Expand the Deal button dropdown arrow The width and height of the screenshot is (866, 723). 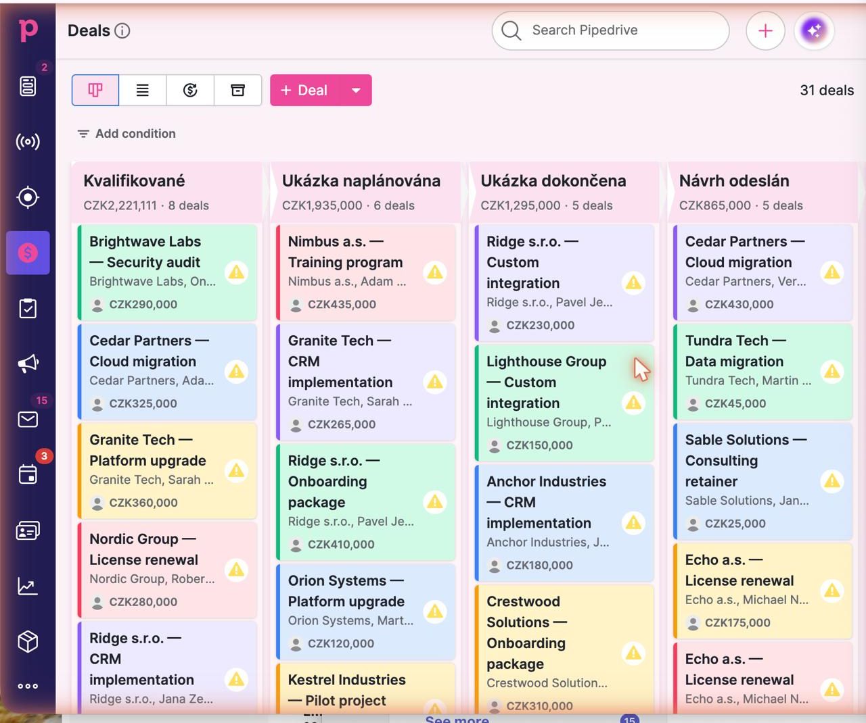356,90
